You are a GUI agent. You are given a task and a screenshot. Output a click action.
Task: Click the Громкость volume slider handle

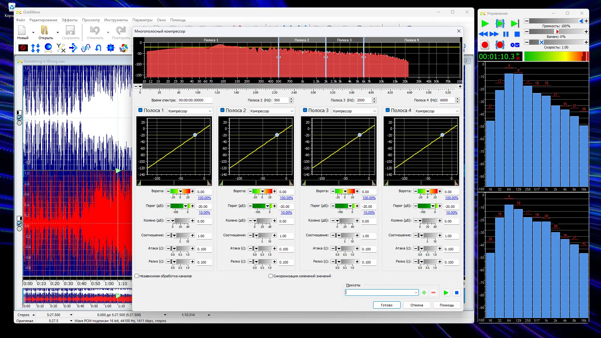point(581,21)
